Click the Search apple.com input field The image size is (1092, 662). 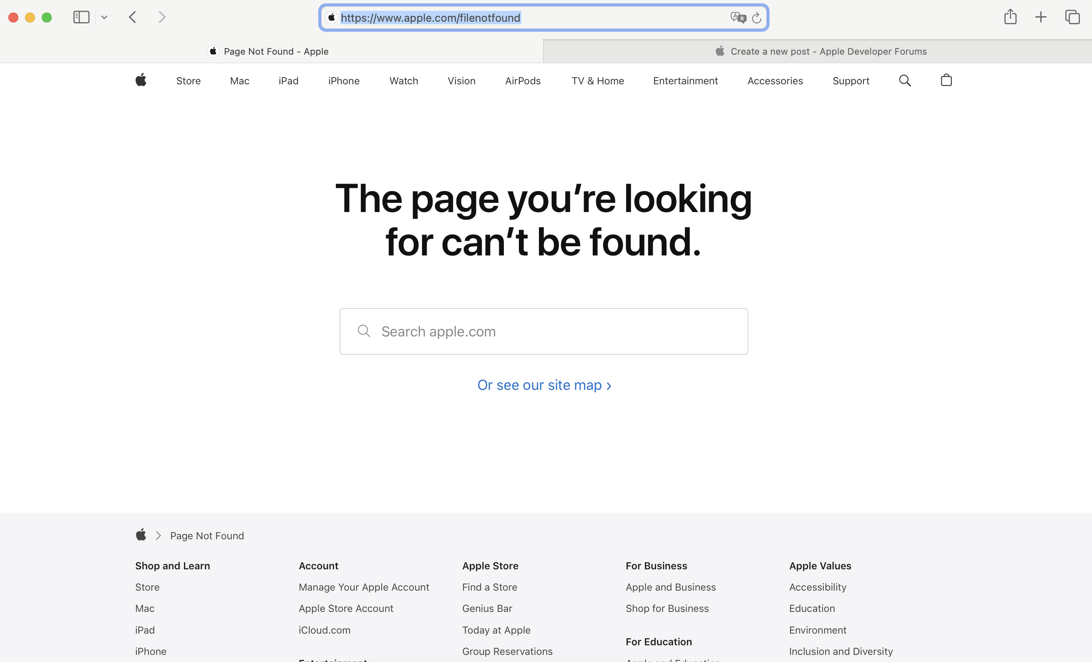[x=544, y=331]
